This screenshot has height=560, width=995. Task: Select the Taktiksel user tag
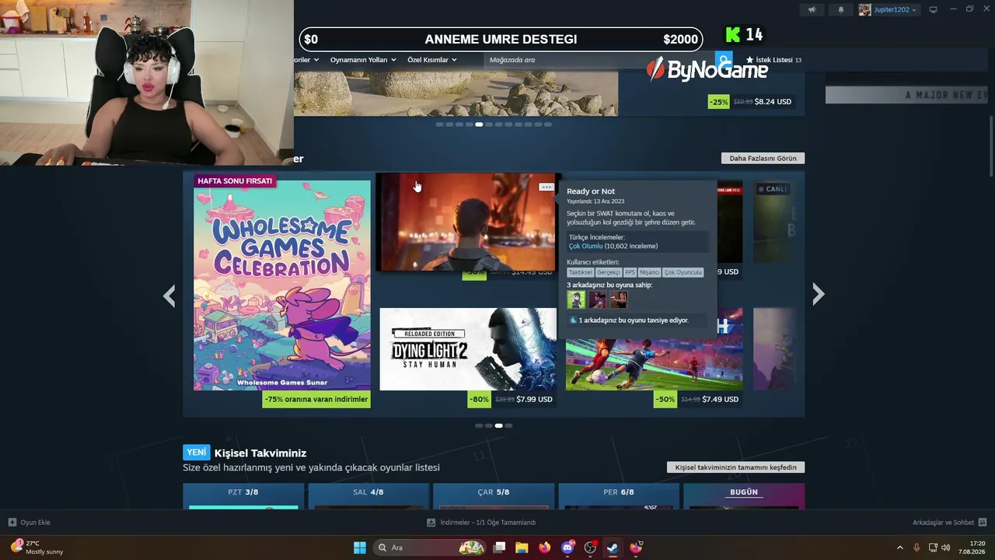click(580, 272)
